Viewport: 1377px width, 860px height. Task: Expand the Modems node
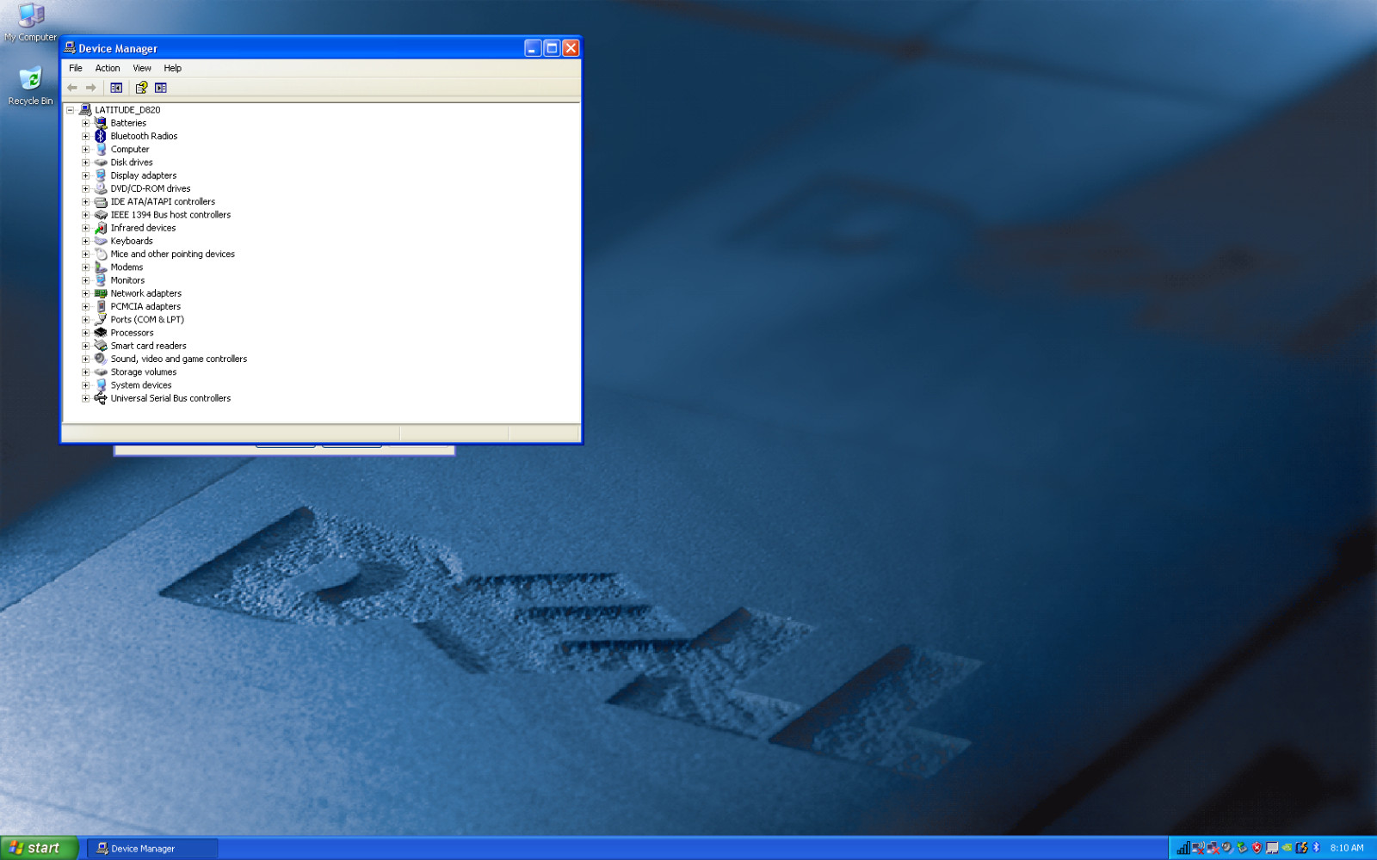tap(85, 267)
